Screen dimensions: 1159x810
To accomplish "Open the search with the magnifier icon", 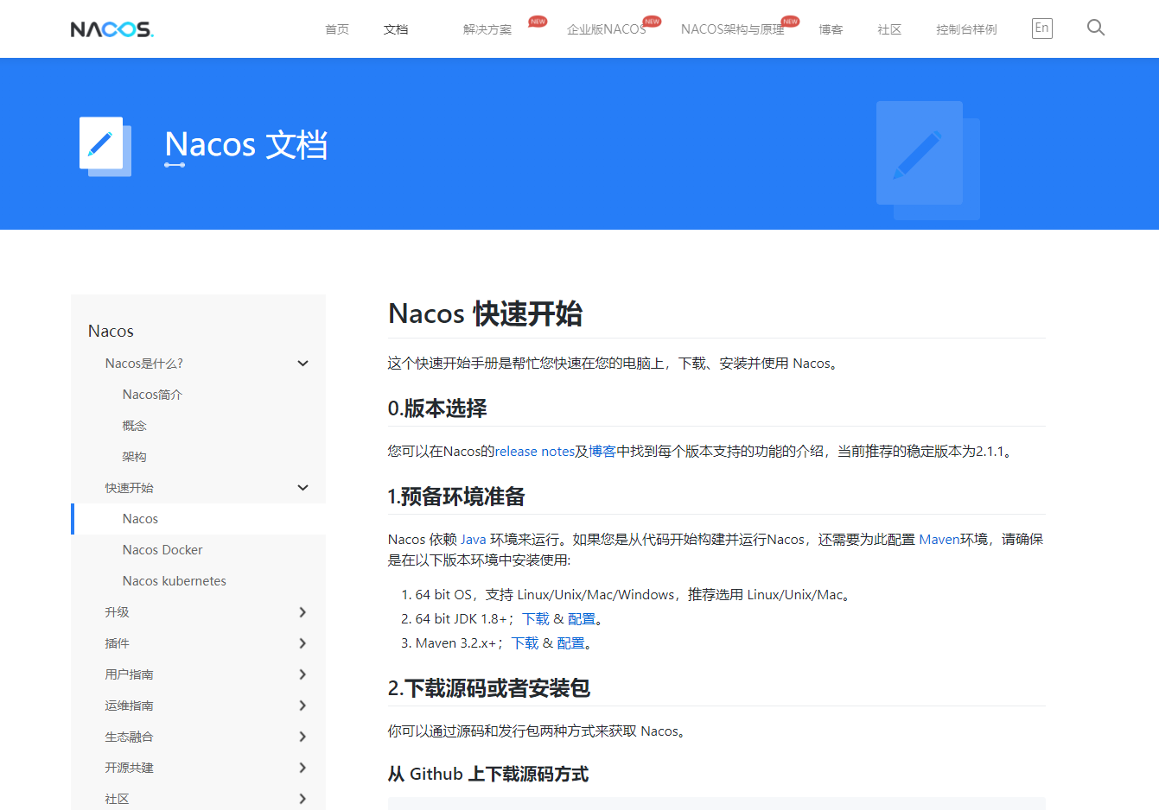I will (1096, 28).
